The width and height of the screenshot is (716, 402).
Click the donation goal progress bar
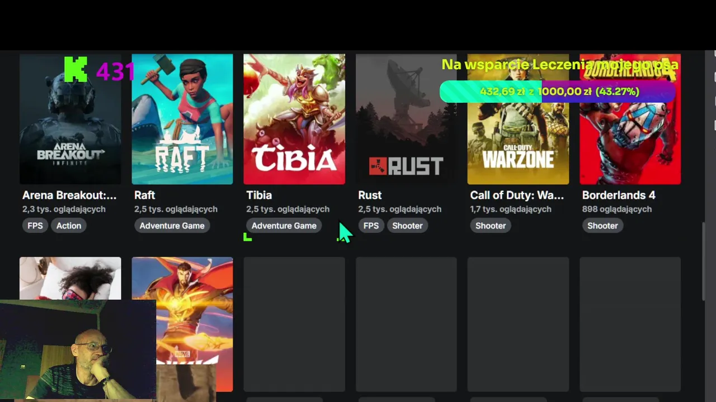pos(558,92)
